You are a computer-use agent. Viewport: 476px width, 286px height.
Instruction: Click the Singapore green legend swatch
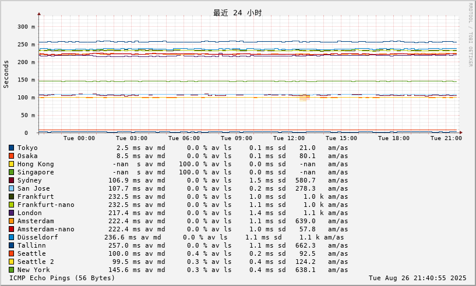pyautogui.click(x=11, y=173)
